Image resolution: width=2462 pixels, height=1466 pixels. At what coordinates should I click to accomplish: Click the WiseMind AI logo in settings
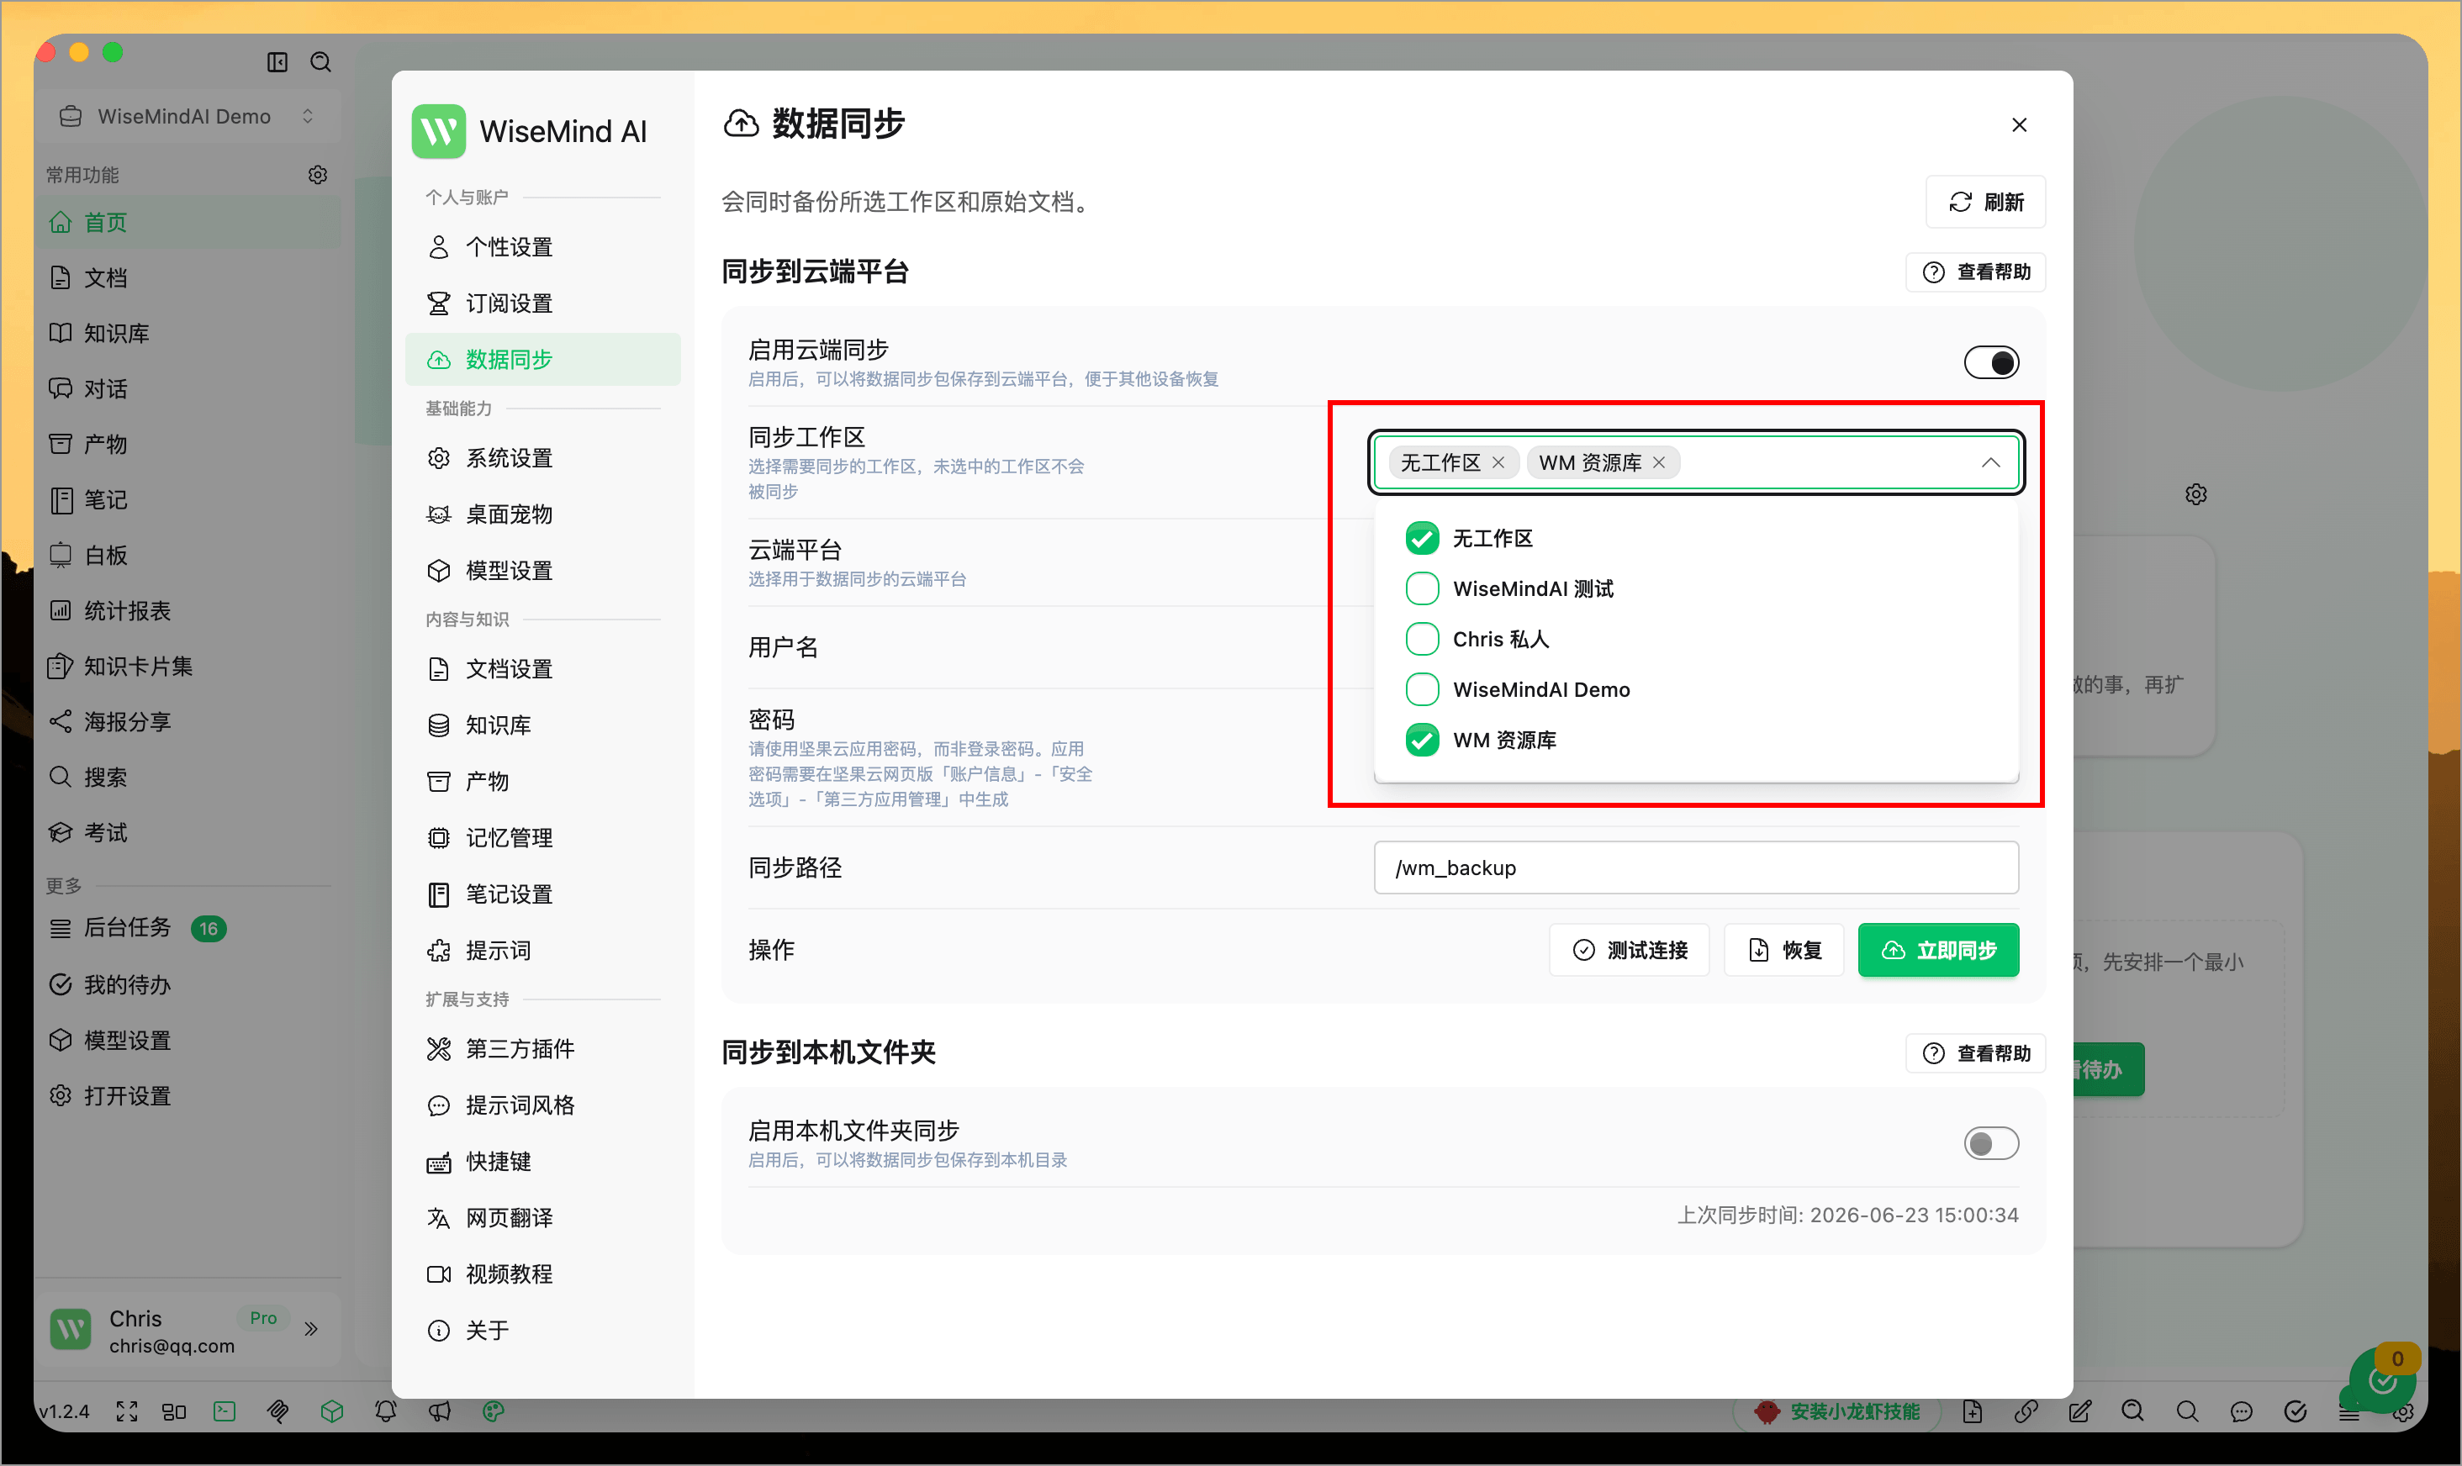[x=439, y=131]
